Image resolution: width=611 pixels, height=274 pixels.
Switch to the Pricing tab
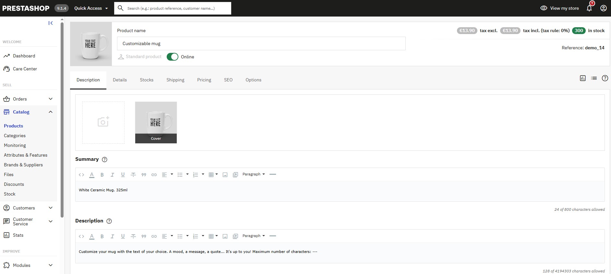(204, 80)
